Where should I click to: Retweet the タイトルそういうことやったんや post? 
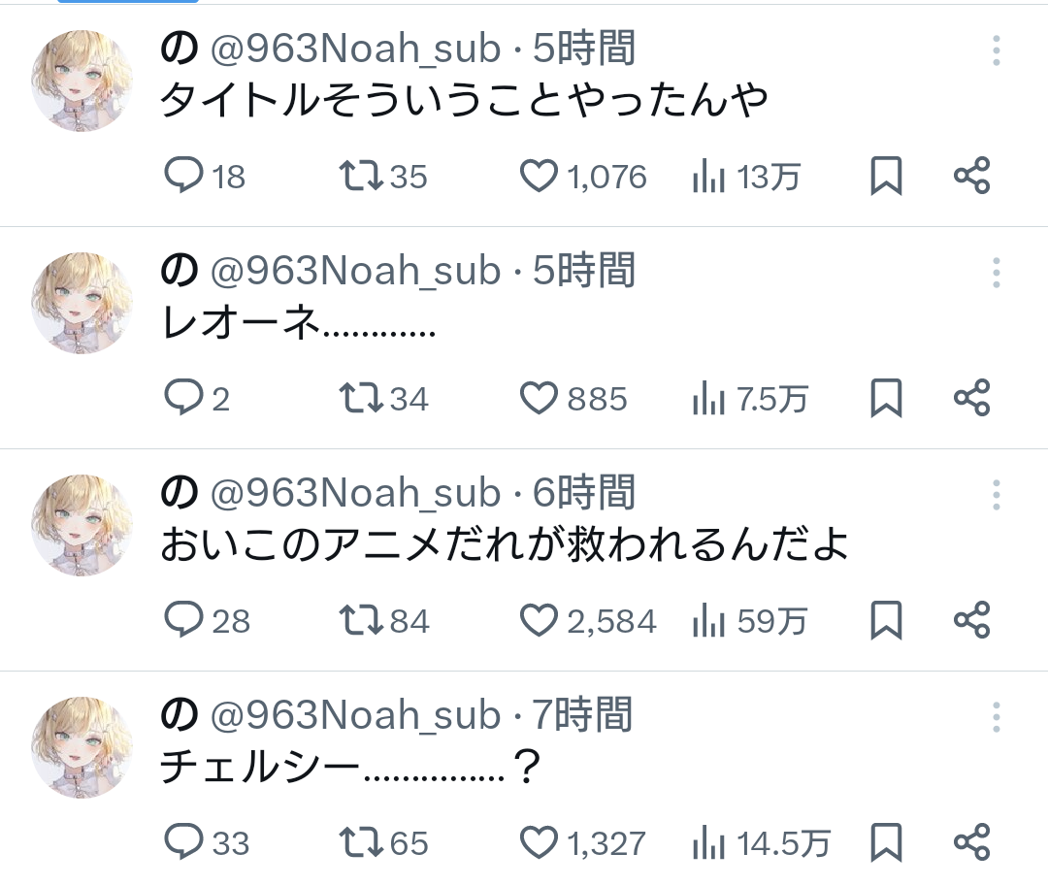pyautogui.click(x=360, y=176)
